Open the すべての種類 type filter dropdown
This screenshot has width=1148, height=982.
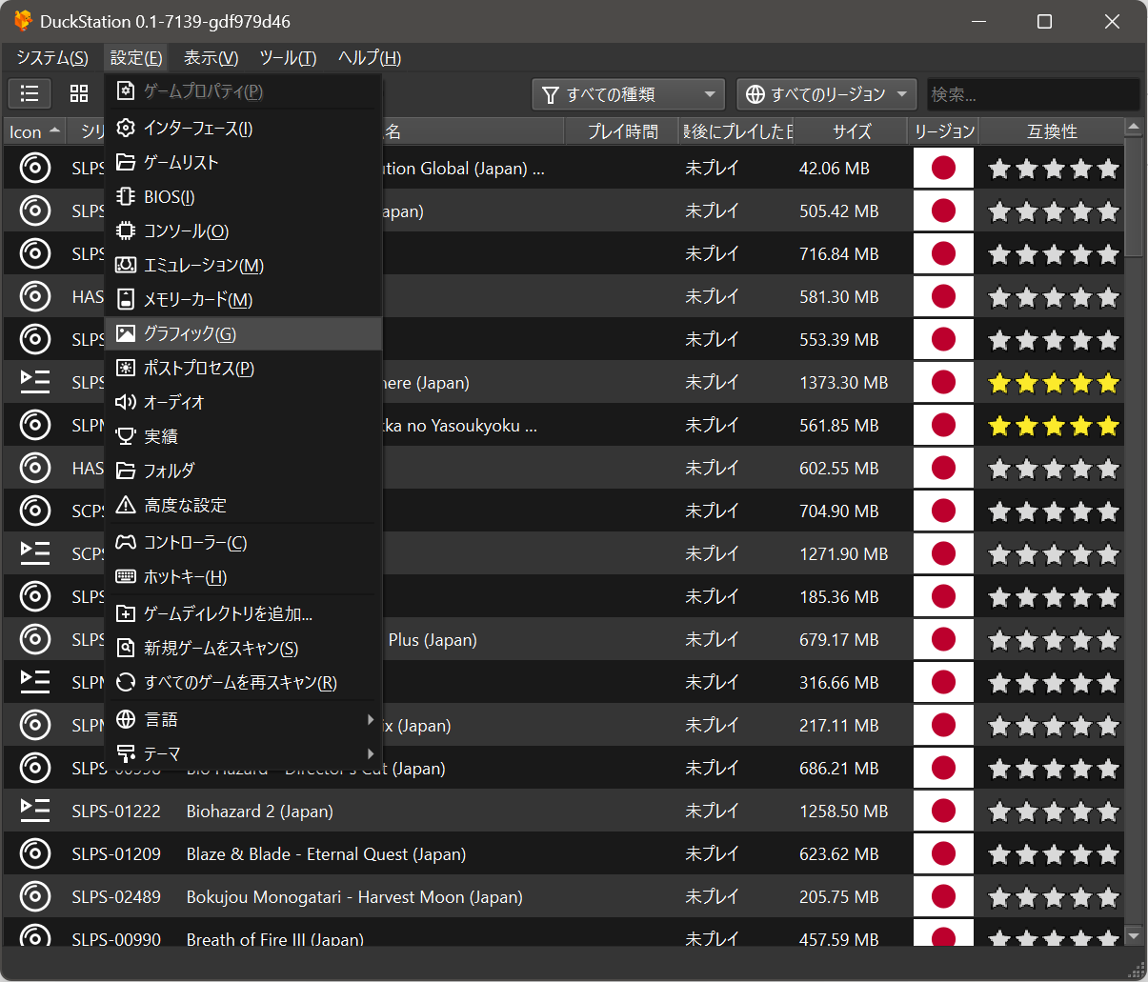pyautogui.click(x=628, y=94)
